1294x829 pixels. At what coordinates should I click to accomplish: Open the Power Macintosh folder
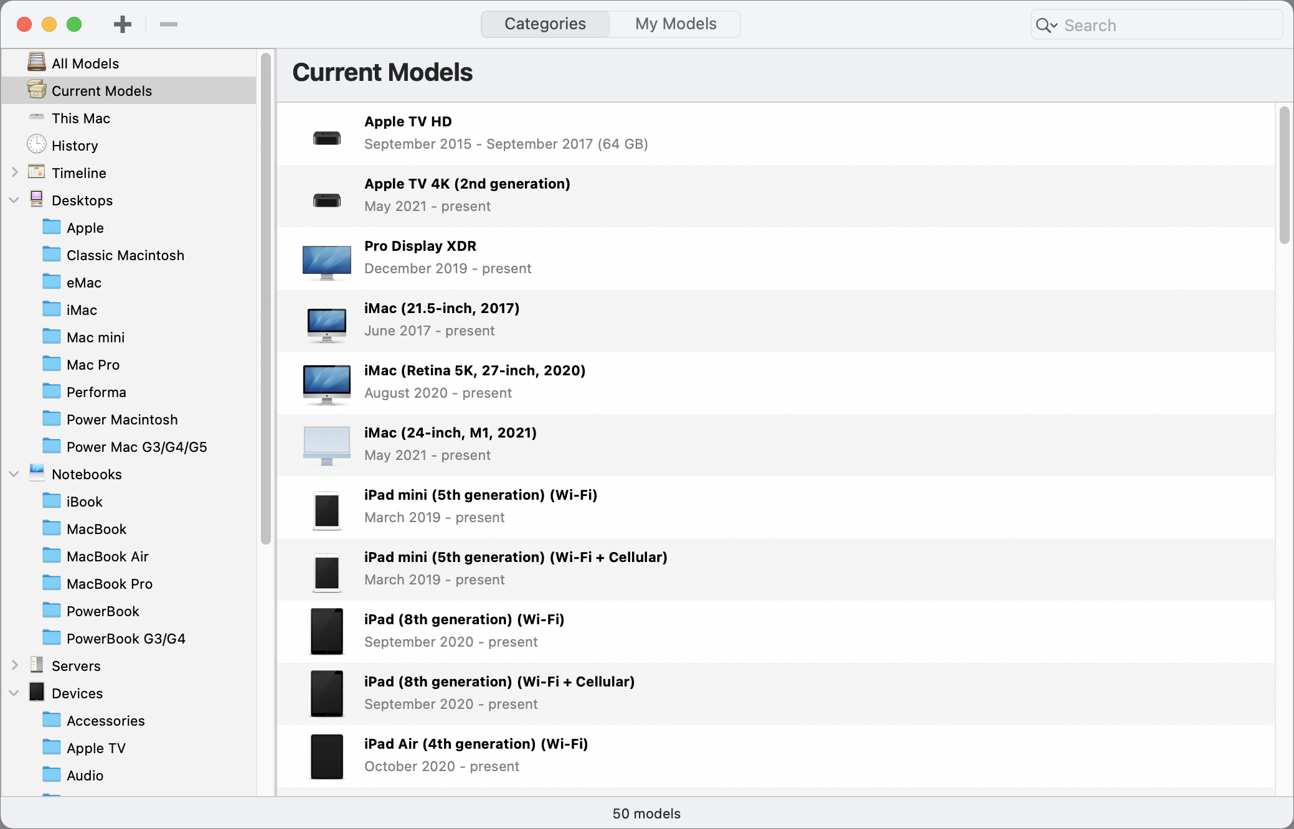pyautogui.click(x=129, y=419)
